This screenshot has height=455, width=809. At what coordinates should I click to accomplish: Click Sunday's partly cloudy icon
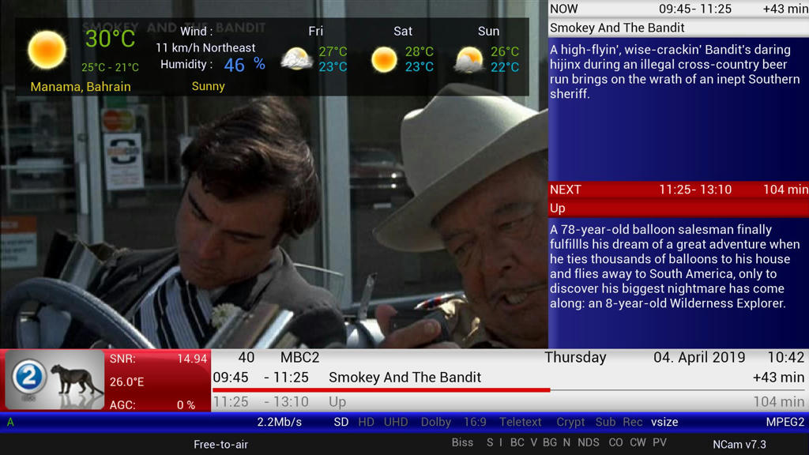(x=469, y=59)
